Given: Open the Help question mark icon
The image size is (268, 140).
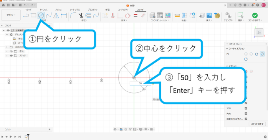Looking at the screenshot, I should pos(258,5).
